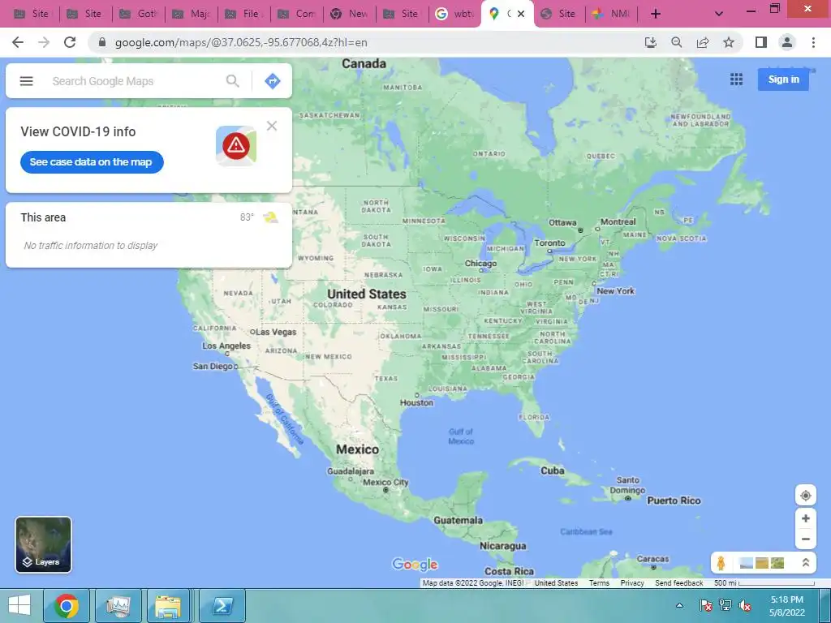Click the Chicago map label
This screenshot has height=623, width=831.
pyautogui.click(x=480, y=264)
